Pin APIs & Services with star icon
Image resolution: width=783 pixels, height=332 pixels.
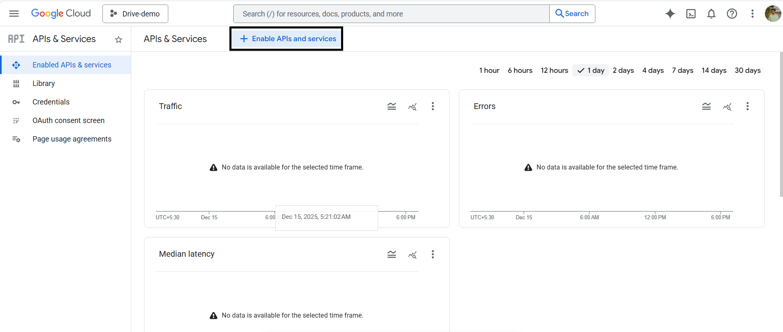(118, 39)
